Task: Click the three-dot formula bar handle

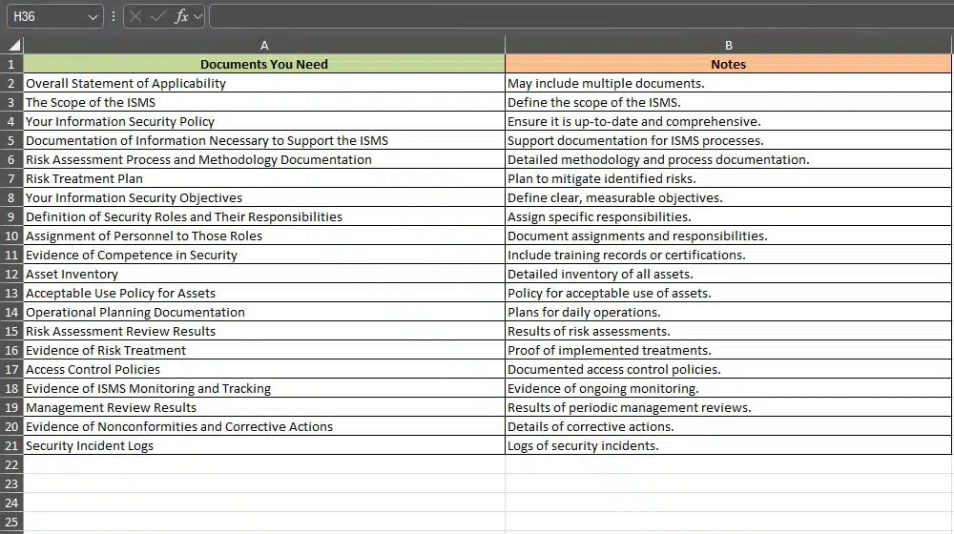Action: point(114,16)
